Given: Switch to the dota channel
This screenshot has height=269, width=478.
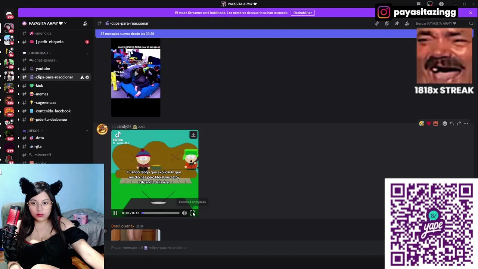Looking at the screenshot, I should tap(55, 138).
